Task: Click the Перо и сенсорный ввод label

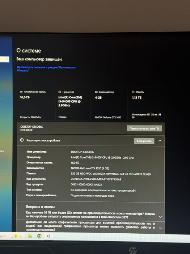Action: (41, 195)
